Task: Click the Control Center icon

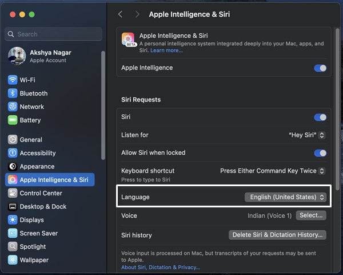Action: tap(13, 193)
